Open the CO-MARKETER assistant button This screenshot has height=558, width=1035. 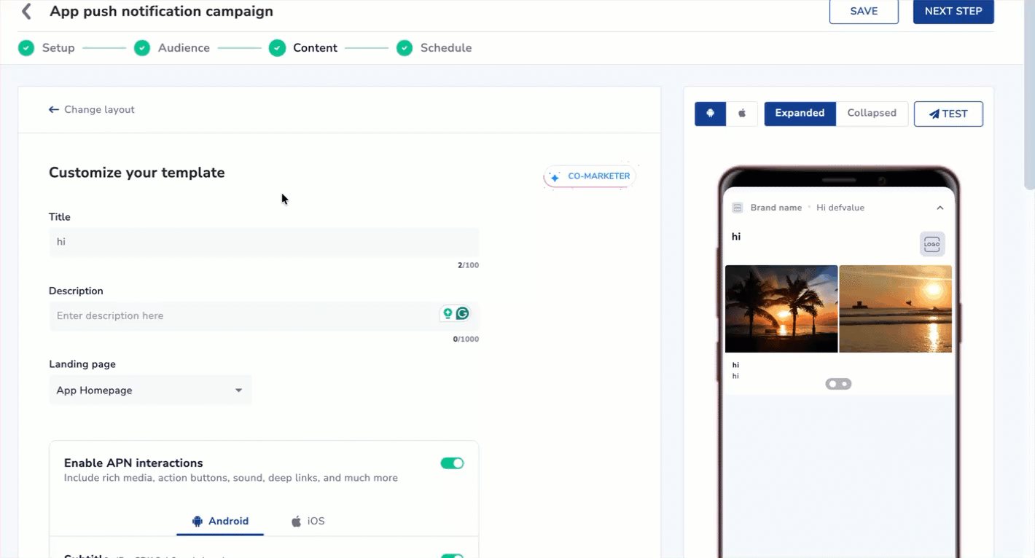[590, 176]
